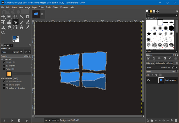
Task: Open the Filters menu
Action: (55, 7)
